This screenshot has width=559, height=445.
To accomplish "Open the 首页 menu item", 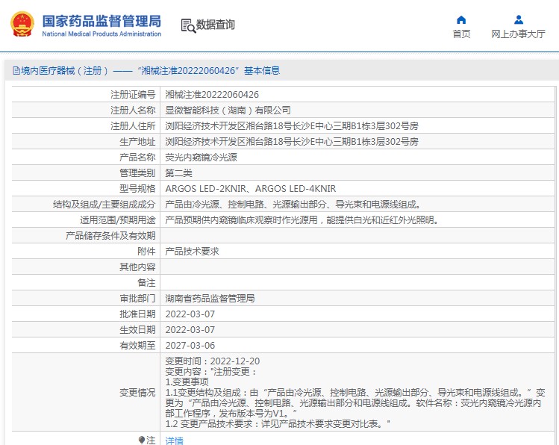I will click(461, 34).
